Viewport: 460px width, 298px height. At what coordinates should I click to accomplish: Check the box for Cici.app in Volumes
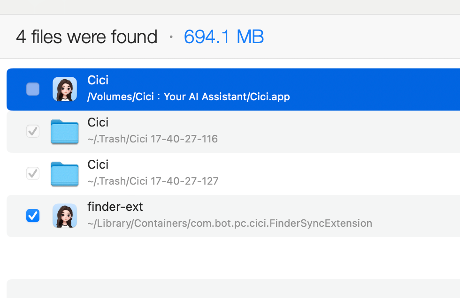click(33, 89)
